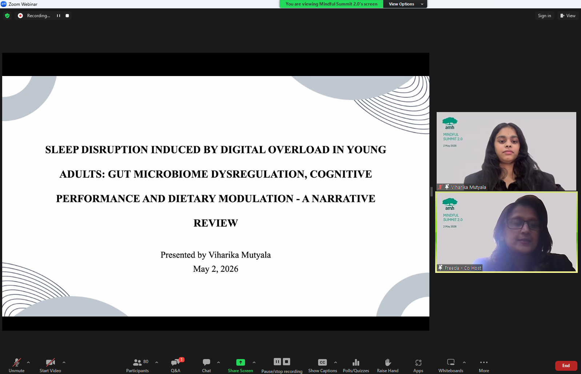Expand Share Screen options arrow
This screenshot has height=374, width=581.
click(254, 362)
